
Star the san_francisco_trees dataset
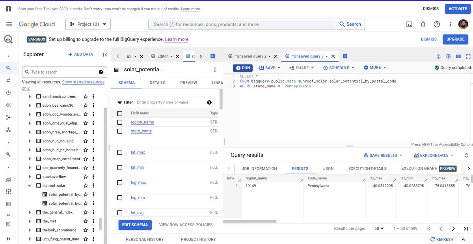point(86,96)
